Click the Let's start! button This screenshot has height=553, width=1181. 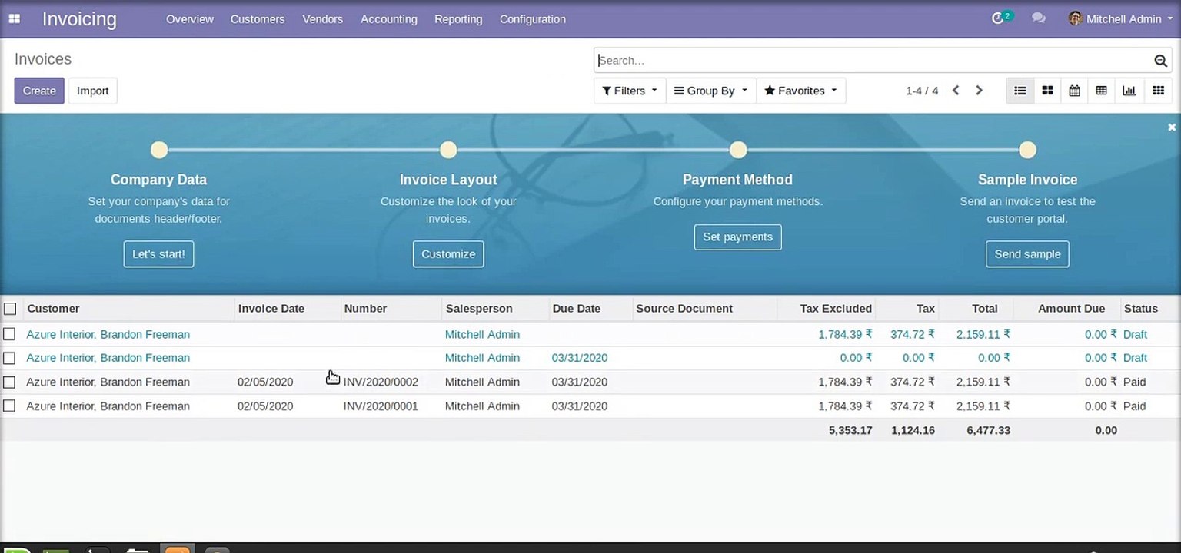[158, 254]
